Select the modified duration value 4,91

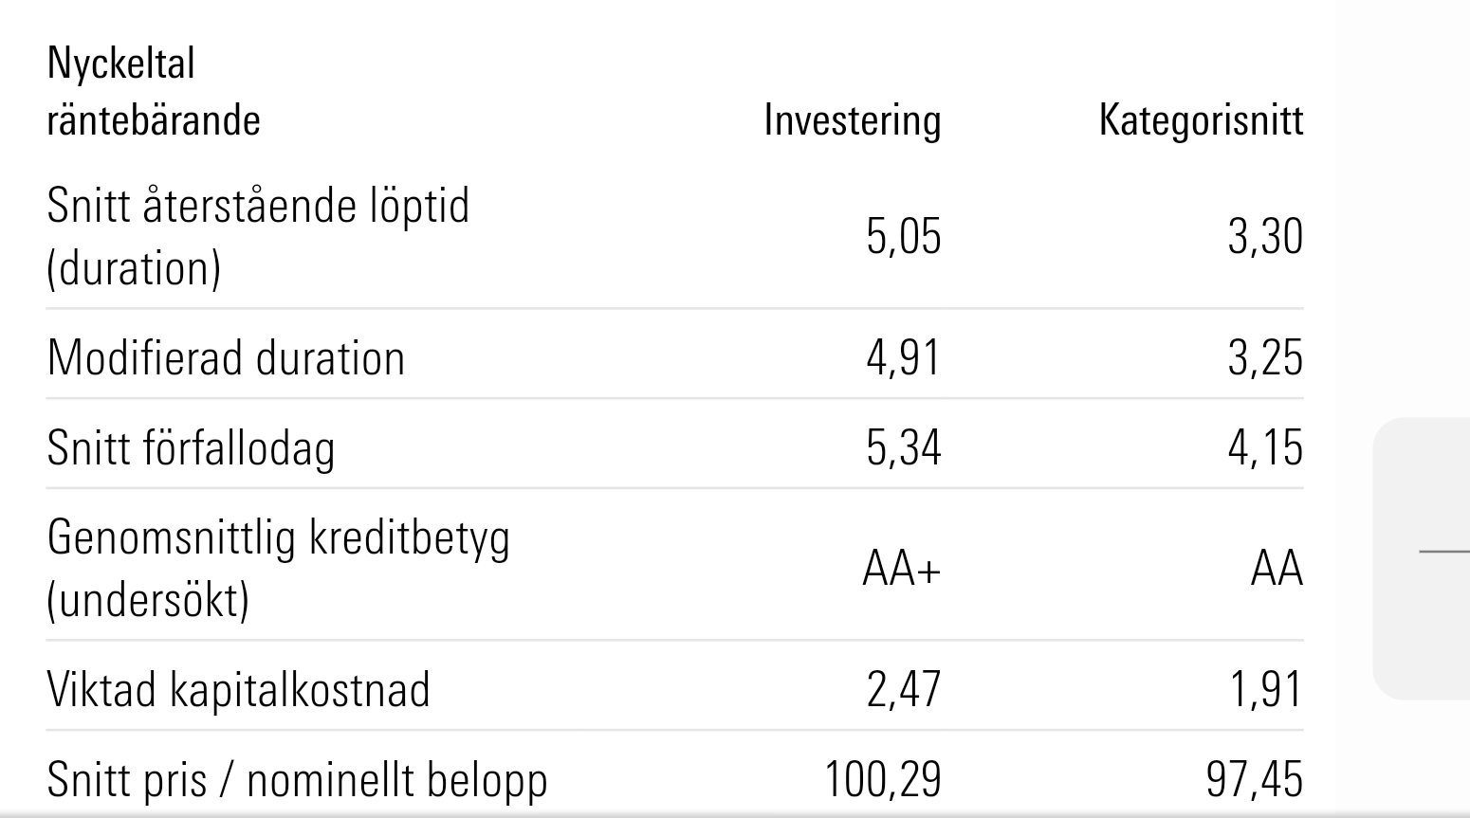pos(903,358)
